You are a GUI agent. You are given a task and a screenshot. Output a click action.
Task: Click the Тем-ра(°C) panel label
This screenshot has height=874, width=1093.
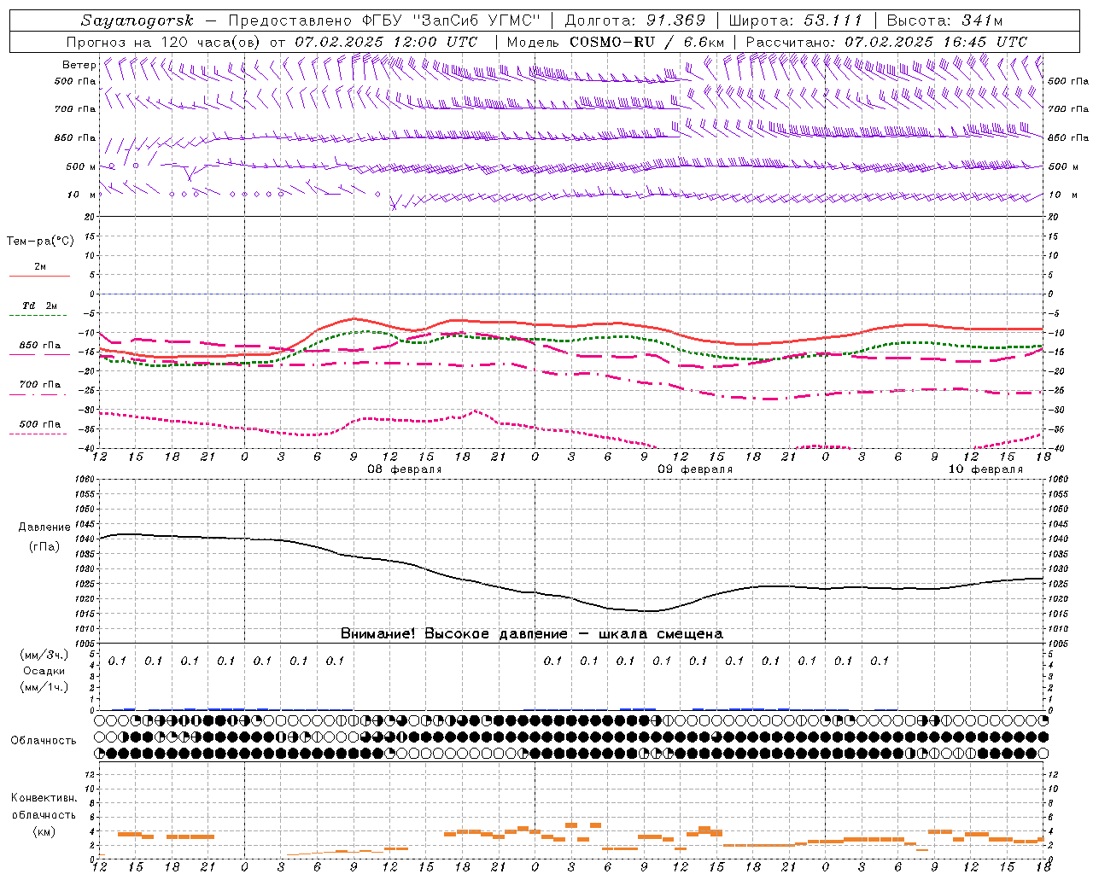[x=40, y=242]
